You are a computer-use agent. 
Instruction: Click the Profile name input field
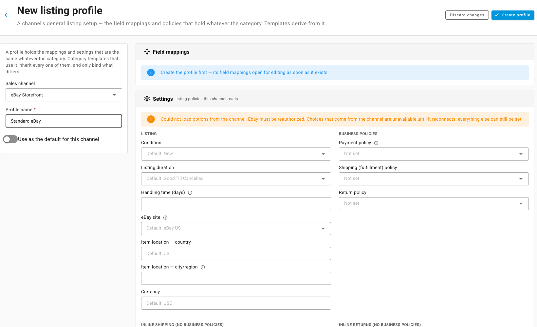point(64,121)
